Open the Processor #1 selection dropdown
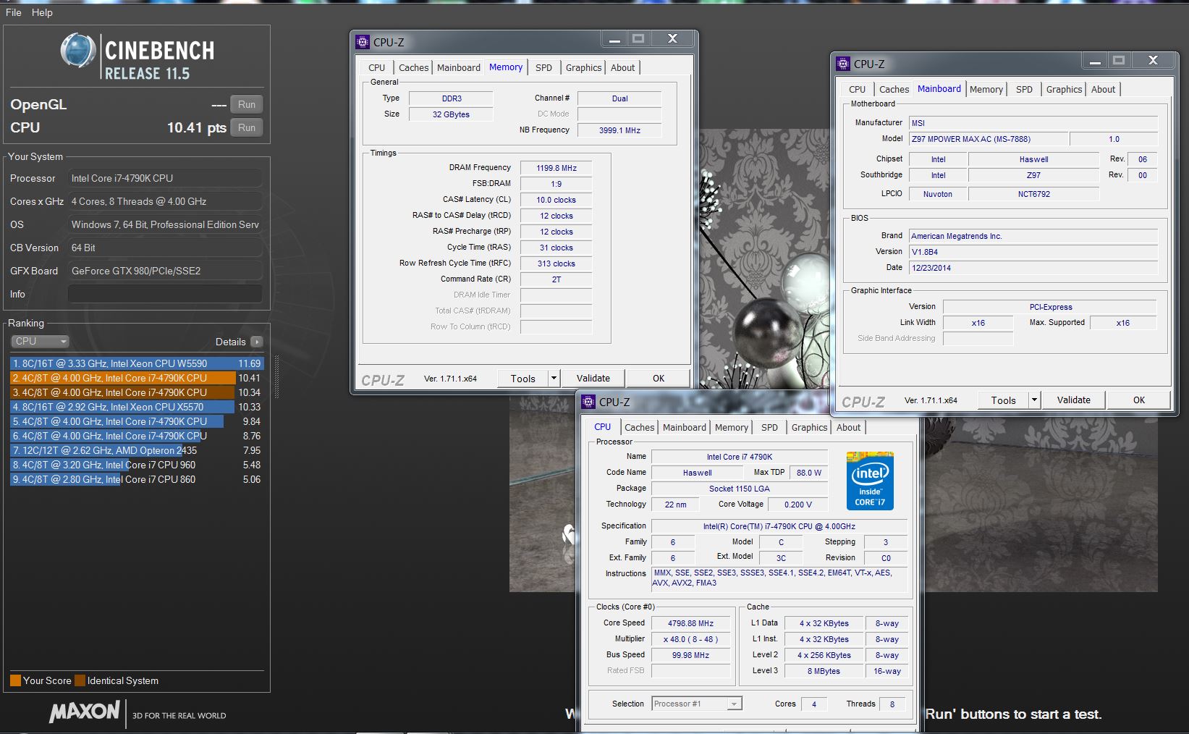This screenshot has width=1189, height=734. (697, 704)
